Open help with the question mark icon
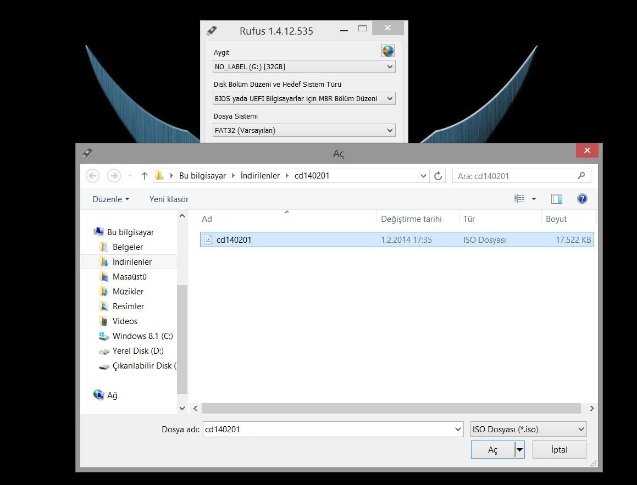Viewport: 637px width, 485px height. (581, 198)
